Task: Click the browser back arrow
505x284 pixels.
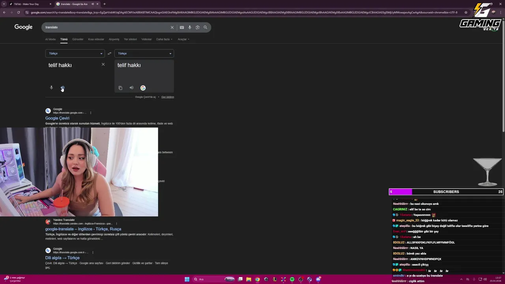Action: pyautogui.click(x=4, y=12)
